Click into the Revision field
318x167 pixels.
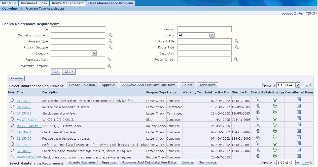(204, 29)
